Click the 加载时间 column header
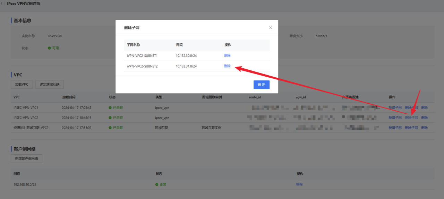Viewport: 444px width, 199px height. point(69,97)
